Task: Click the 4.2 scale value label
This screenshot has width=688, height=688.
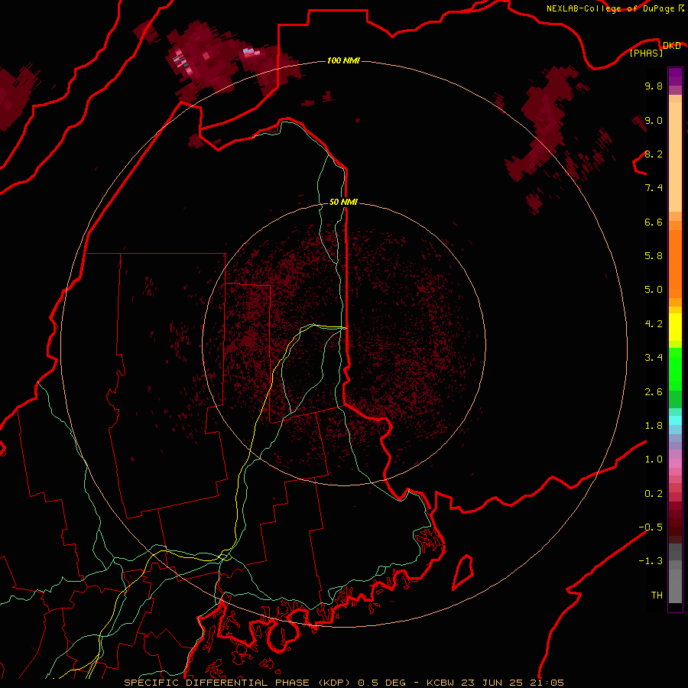Action: click(654, 324)
